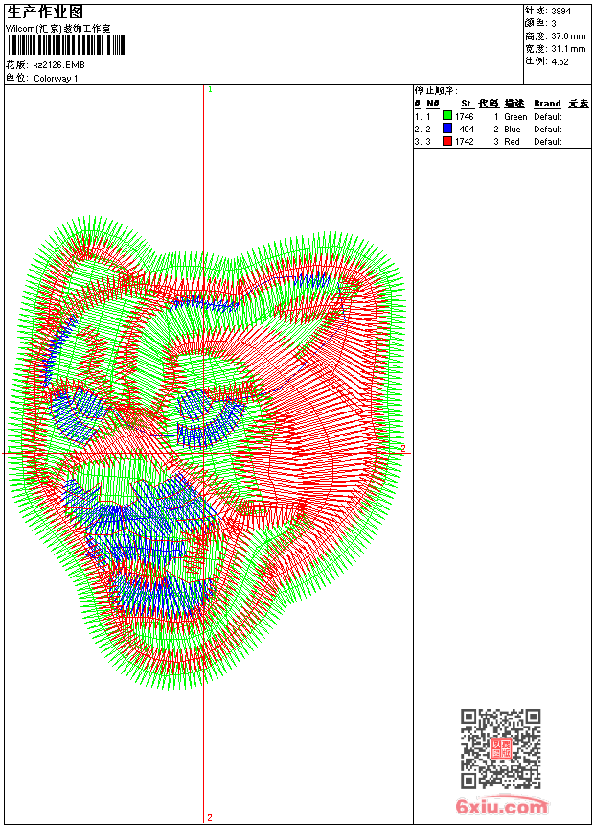This screenshot has height=825, width=594.
Task: Click the red color swatch in the stop sequence
Action: point(447,140)
